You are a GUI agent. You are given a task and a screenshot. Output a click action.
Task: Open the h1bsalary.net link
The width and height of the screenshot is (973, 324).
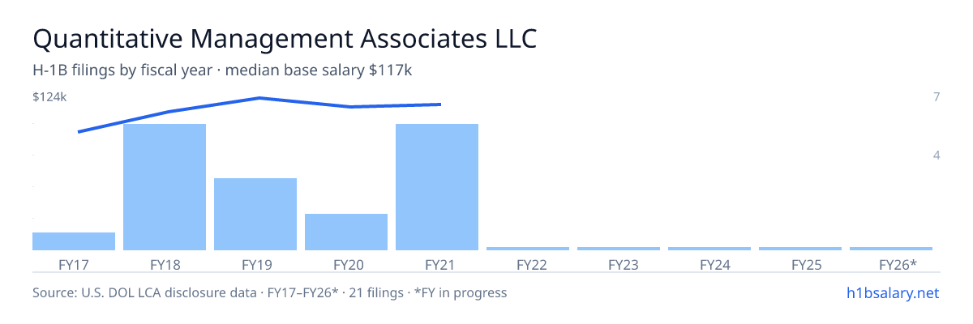tap(893, 292)
